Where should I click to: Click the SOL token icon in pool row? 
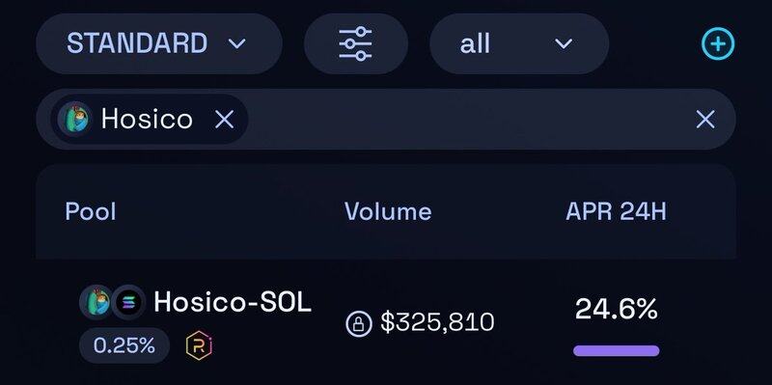[128, 302]
